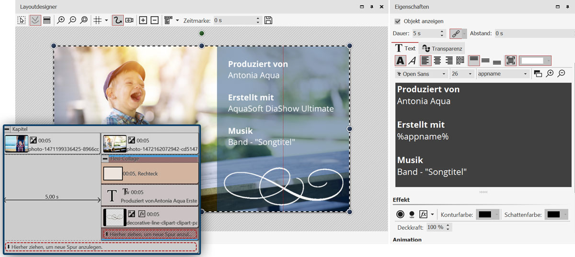This screenshot has height=257, width=575.
Task: Open the font size 26 dropdown
Action: coord(462,74)
